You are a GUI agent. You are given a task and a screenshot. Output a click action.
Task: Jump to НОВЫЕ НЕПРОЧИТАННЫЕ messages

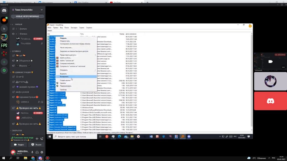(x=27, y=16)
